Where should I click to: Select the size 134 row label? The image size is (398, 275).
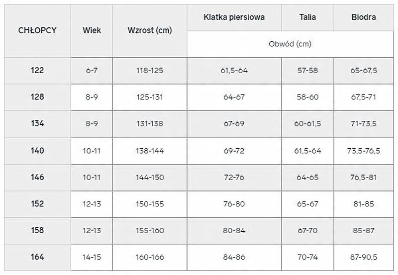point(37,123)
